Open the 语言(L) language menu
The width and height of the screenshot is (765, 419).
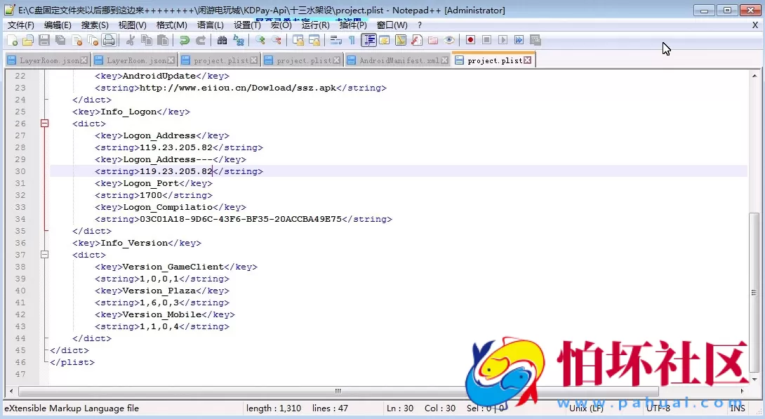tap(211, 25)
